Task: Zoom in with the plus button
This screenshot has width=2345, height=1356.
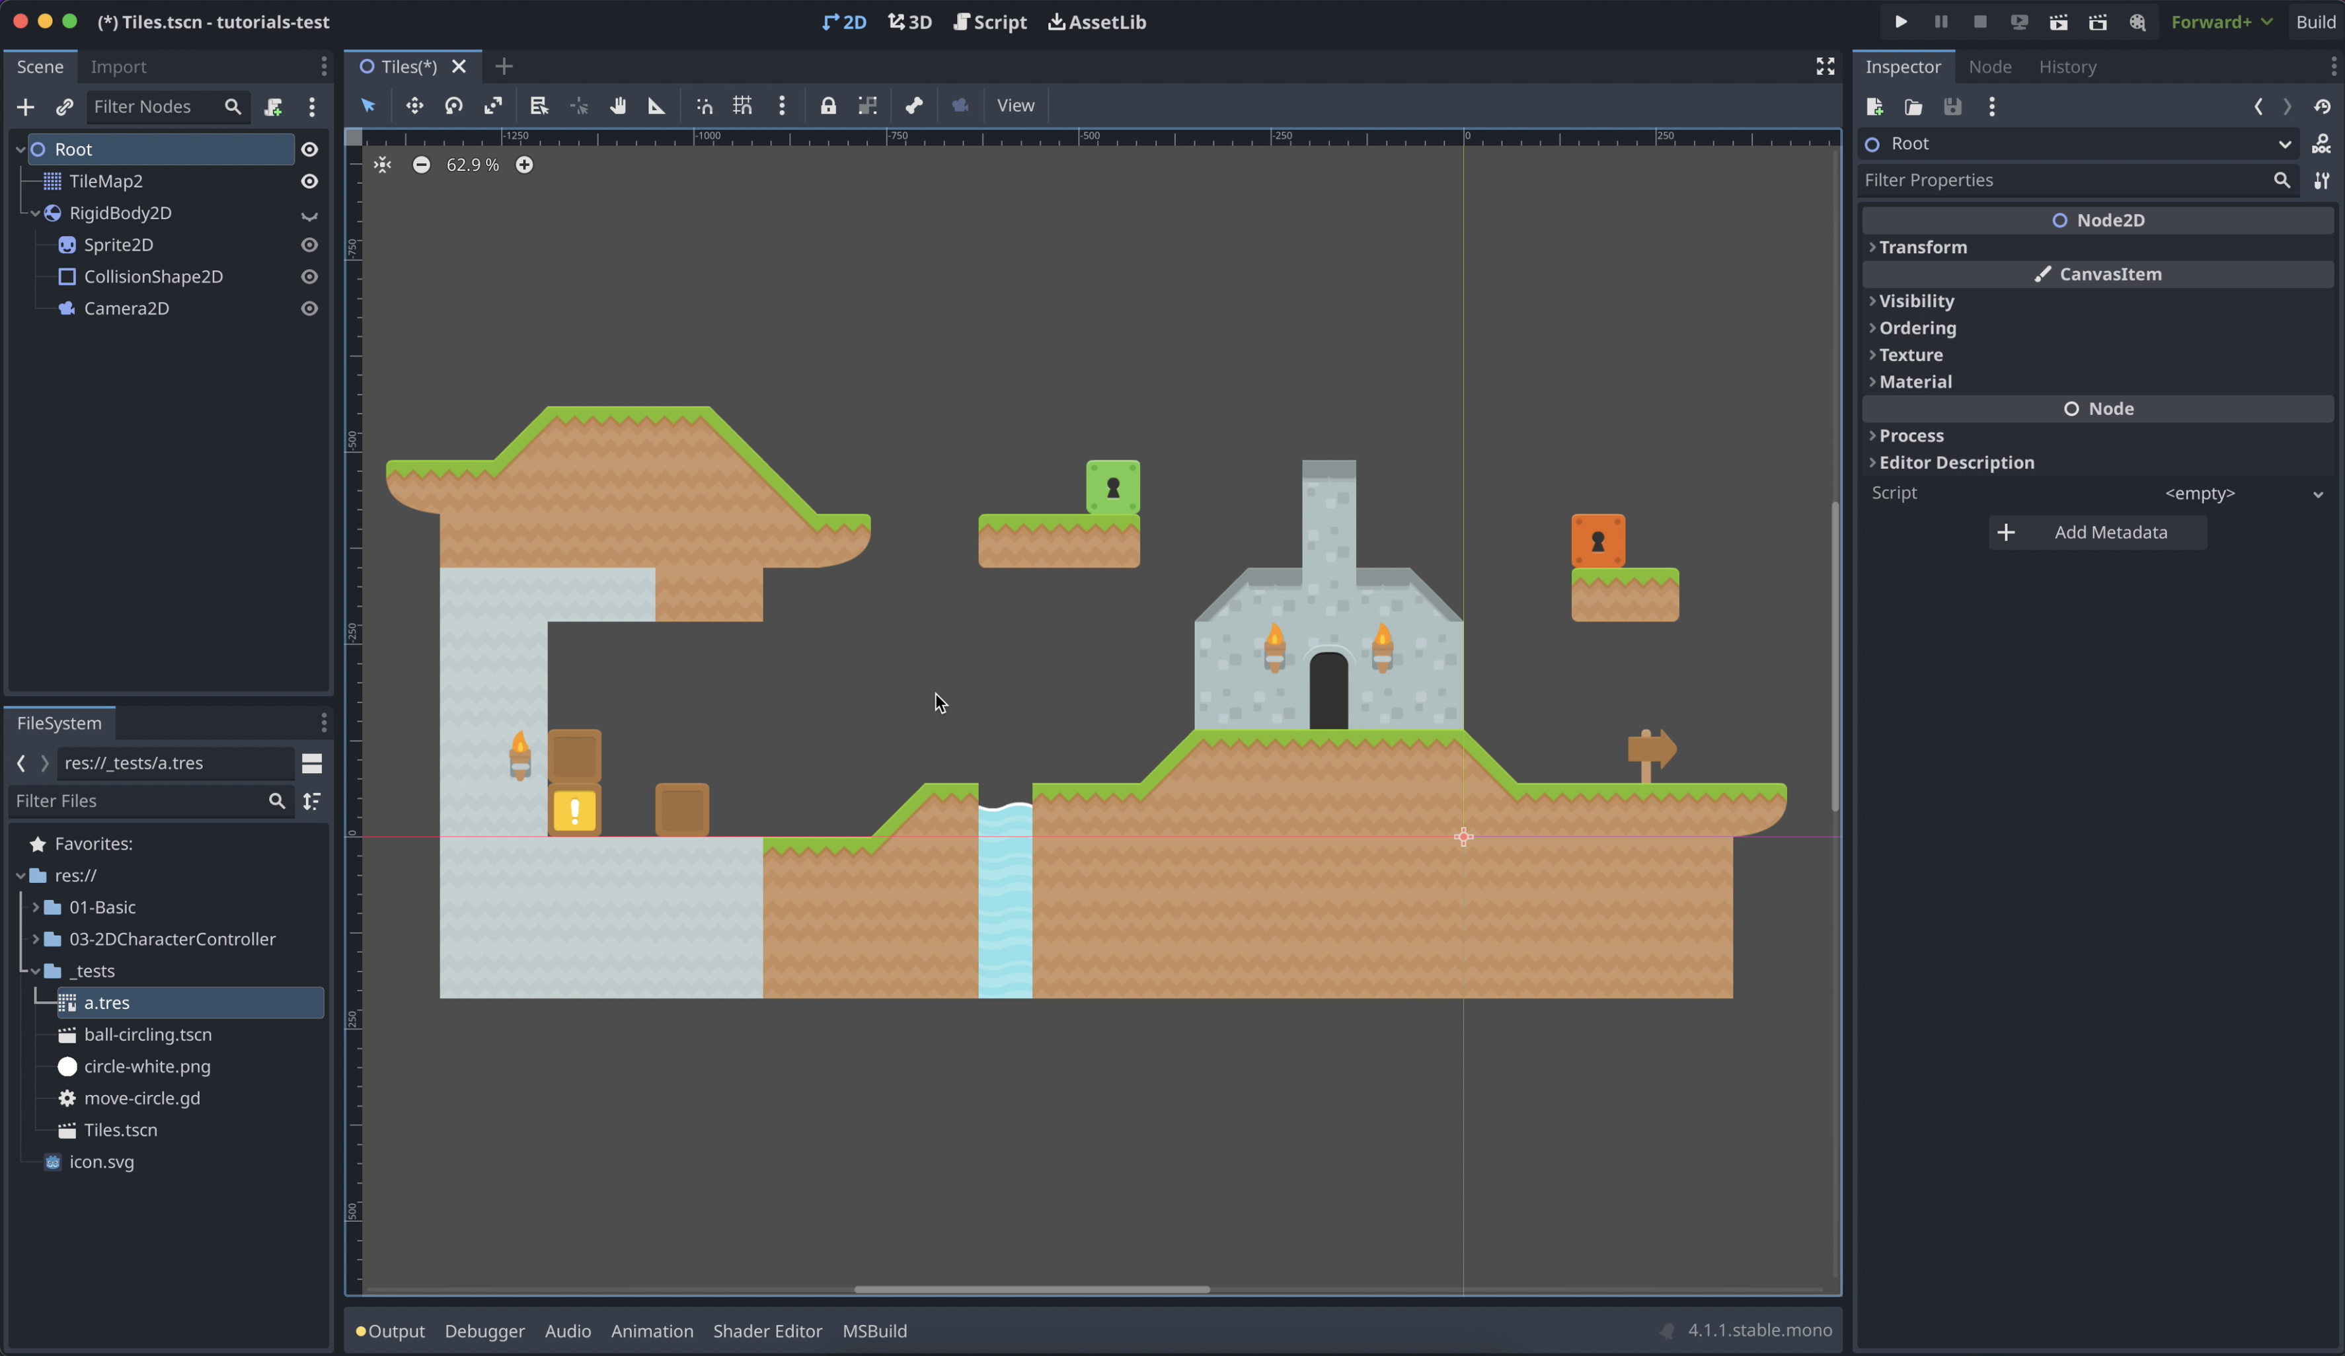Action: (525, 165)
